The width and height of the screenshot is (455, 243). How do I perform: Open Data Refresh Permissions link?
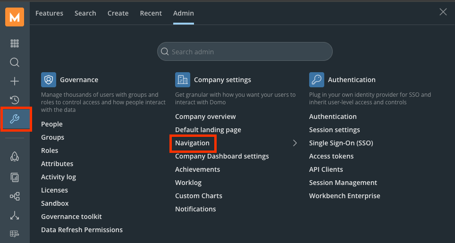pos(82,230)
